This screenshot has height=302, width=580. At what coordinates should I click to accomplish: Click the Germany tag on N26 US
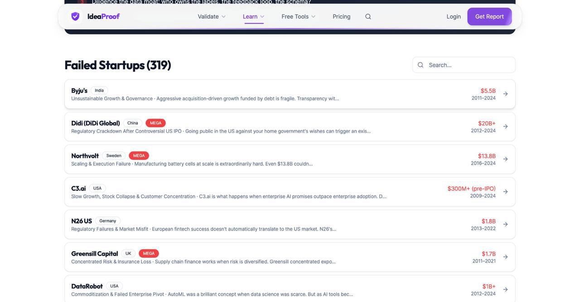108,221
